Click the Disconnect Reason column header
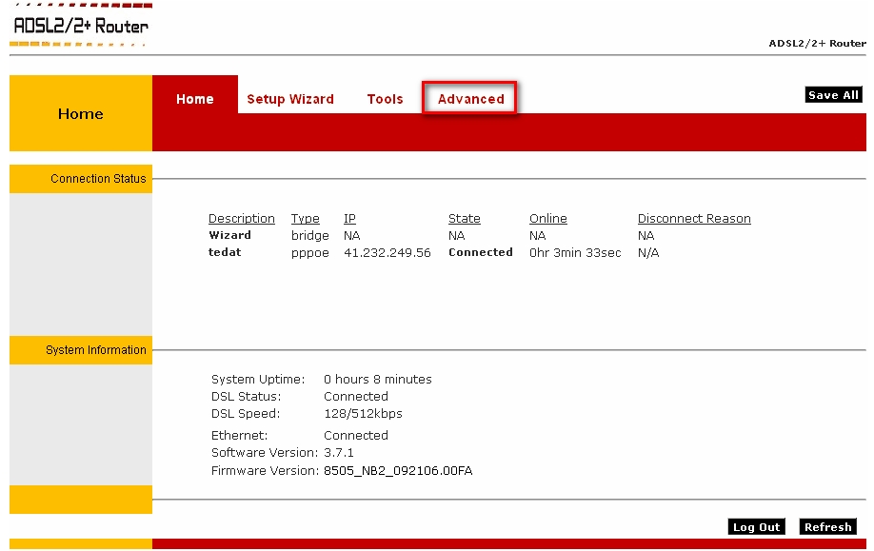The image size is (874, 551). tap(694, 218)
